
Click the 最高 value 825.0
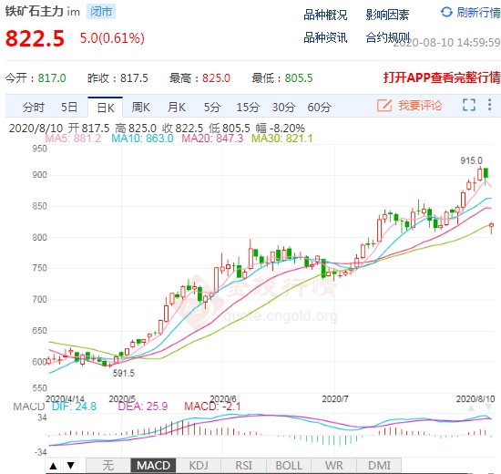pos(216,77)
